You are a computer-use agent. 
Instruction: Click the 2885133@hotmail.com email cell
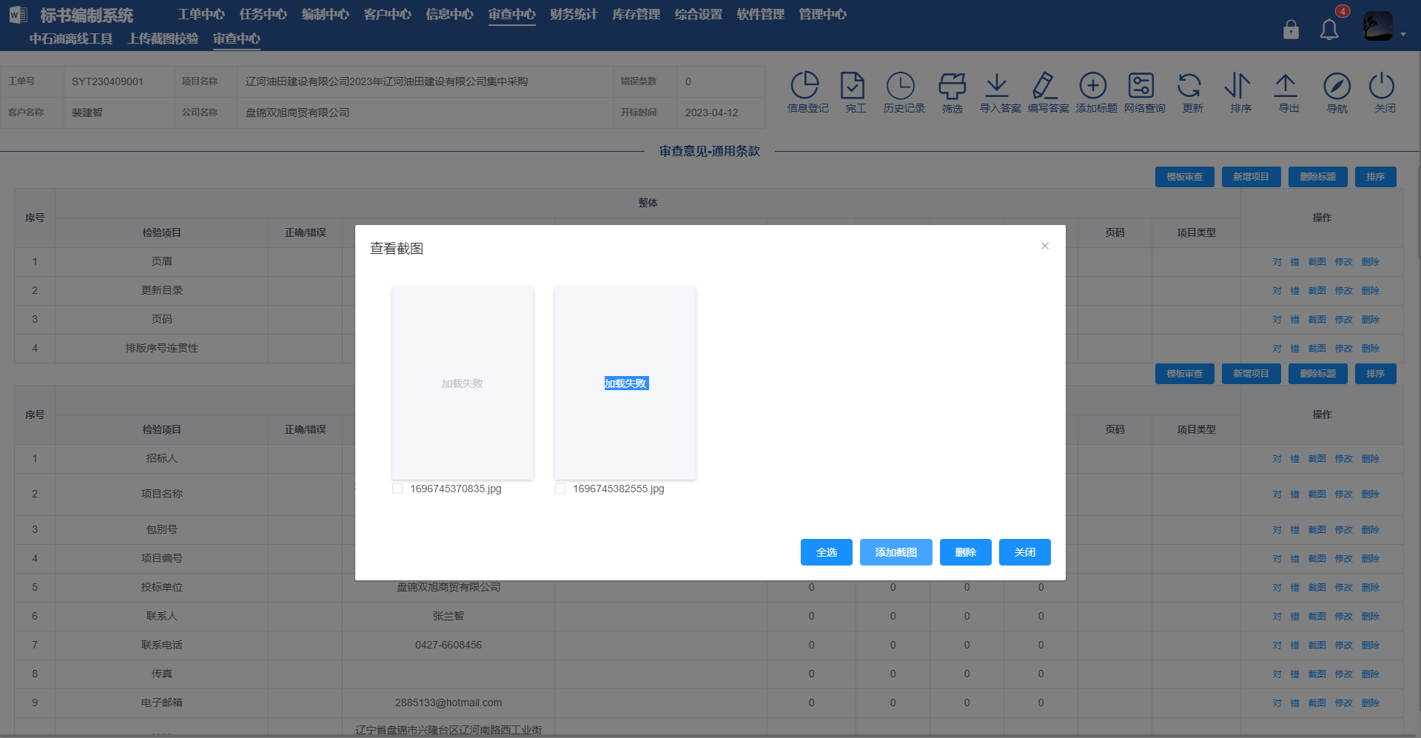(x=449, y=702)
